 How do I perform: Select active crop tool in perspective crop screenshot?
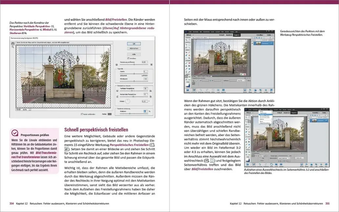click(x=186, y=77)
